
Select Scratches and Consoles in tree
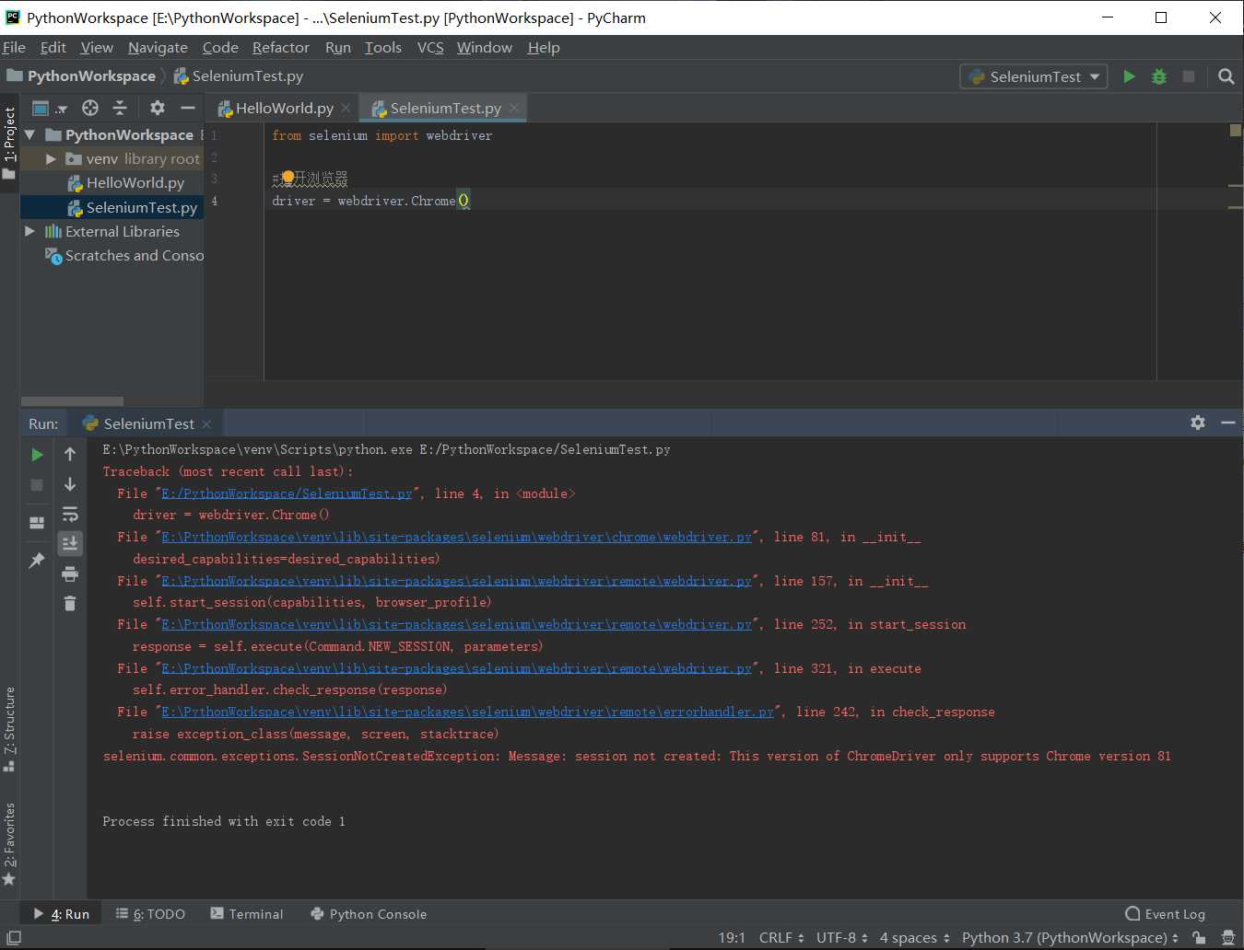[x=124, y=256]
